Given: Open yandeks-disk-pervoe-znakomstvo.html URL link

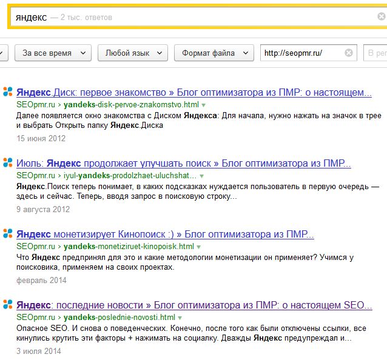Looking at the screenshot, I should coord(131,105).
